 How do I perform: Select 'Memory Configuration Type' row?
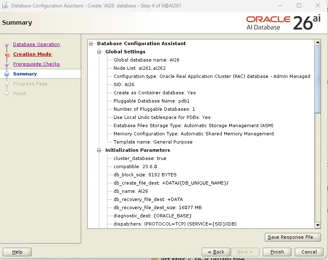[x=194, y=134]
